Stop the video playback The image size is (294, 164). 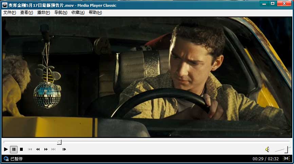(x=21, y=149)
